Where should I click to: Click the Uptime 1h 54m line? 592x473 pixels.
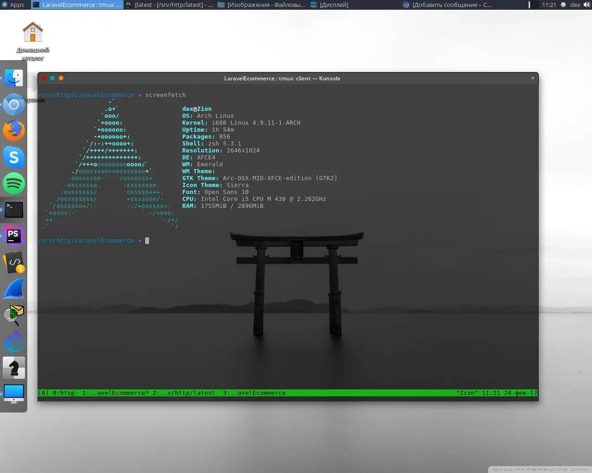click(x=208, y=130)
